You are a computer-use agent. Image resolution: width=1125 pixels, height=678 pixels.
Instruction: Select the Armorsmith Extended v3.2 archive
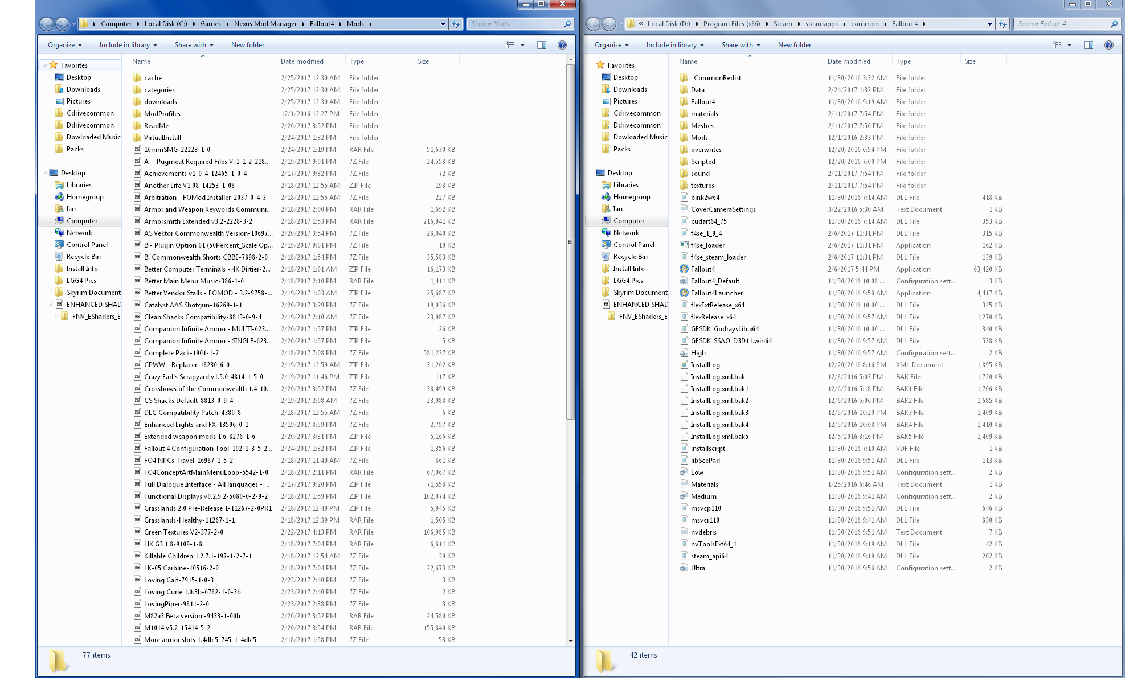point(198,221)
